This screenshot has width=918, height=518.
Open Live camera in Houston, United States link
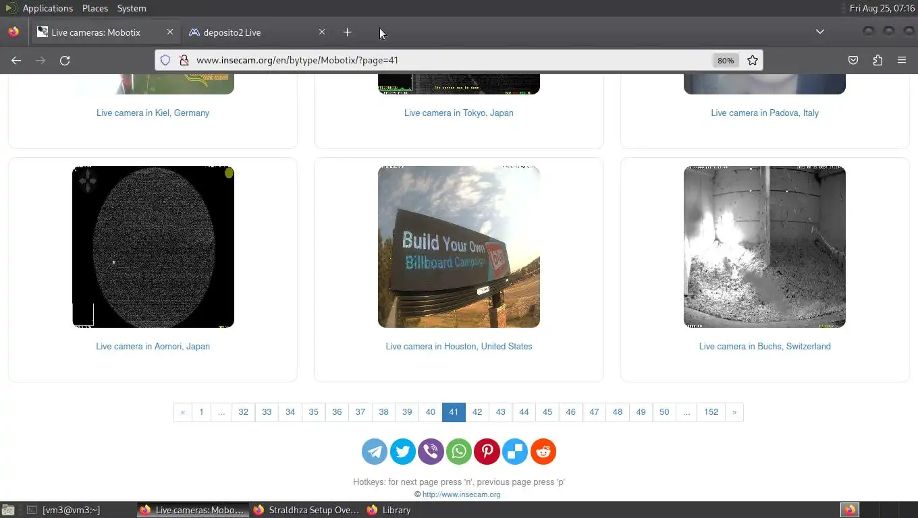pyautogui.click(x=459, y=346)
